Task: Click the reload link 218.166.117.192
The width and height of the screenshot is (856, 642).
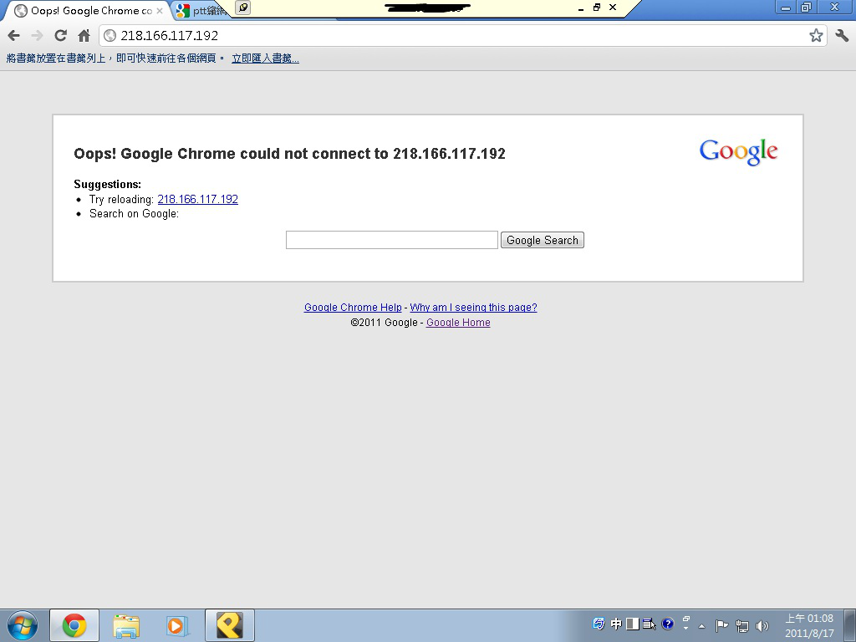Action: 197,199
